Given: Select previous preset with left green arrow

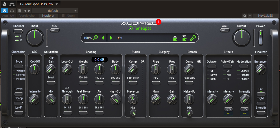Looking at the screenshot, I should click(103, 38).
